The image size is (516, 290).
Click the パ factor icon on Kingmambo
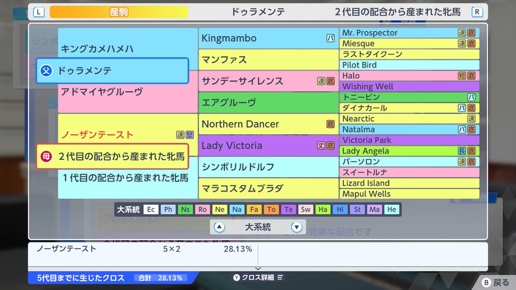click(x=330, y=38)
